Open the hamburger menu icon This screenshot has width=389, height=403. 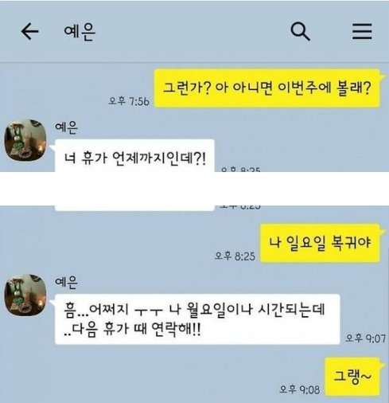pos(362,31)
